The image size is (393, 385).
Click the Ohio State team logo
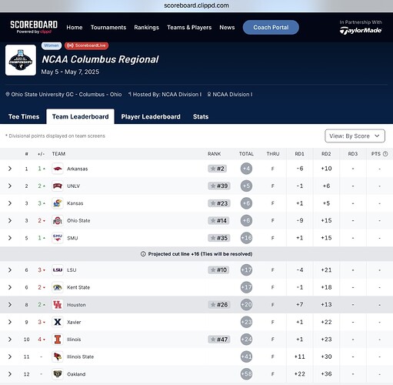(58, 220)
